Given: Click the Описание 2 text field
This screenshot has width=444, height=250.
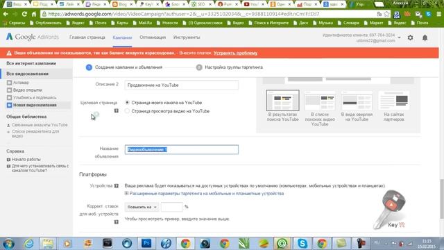Looking at the screenshot, I should coord(182,85).
